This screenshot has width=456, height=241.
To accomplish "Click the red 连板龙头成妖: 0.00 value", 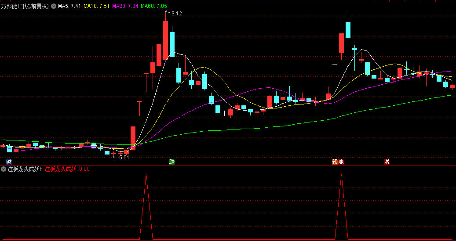I will pyautogui.click(x=67, y=169).
